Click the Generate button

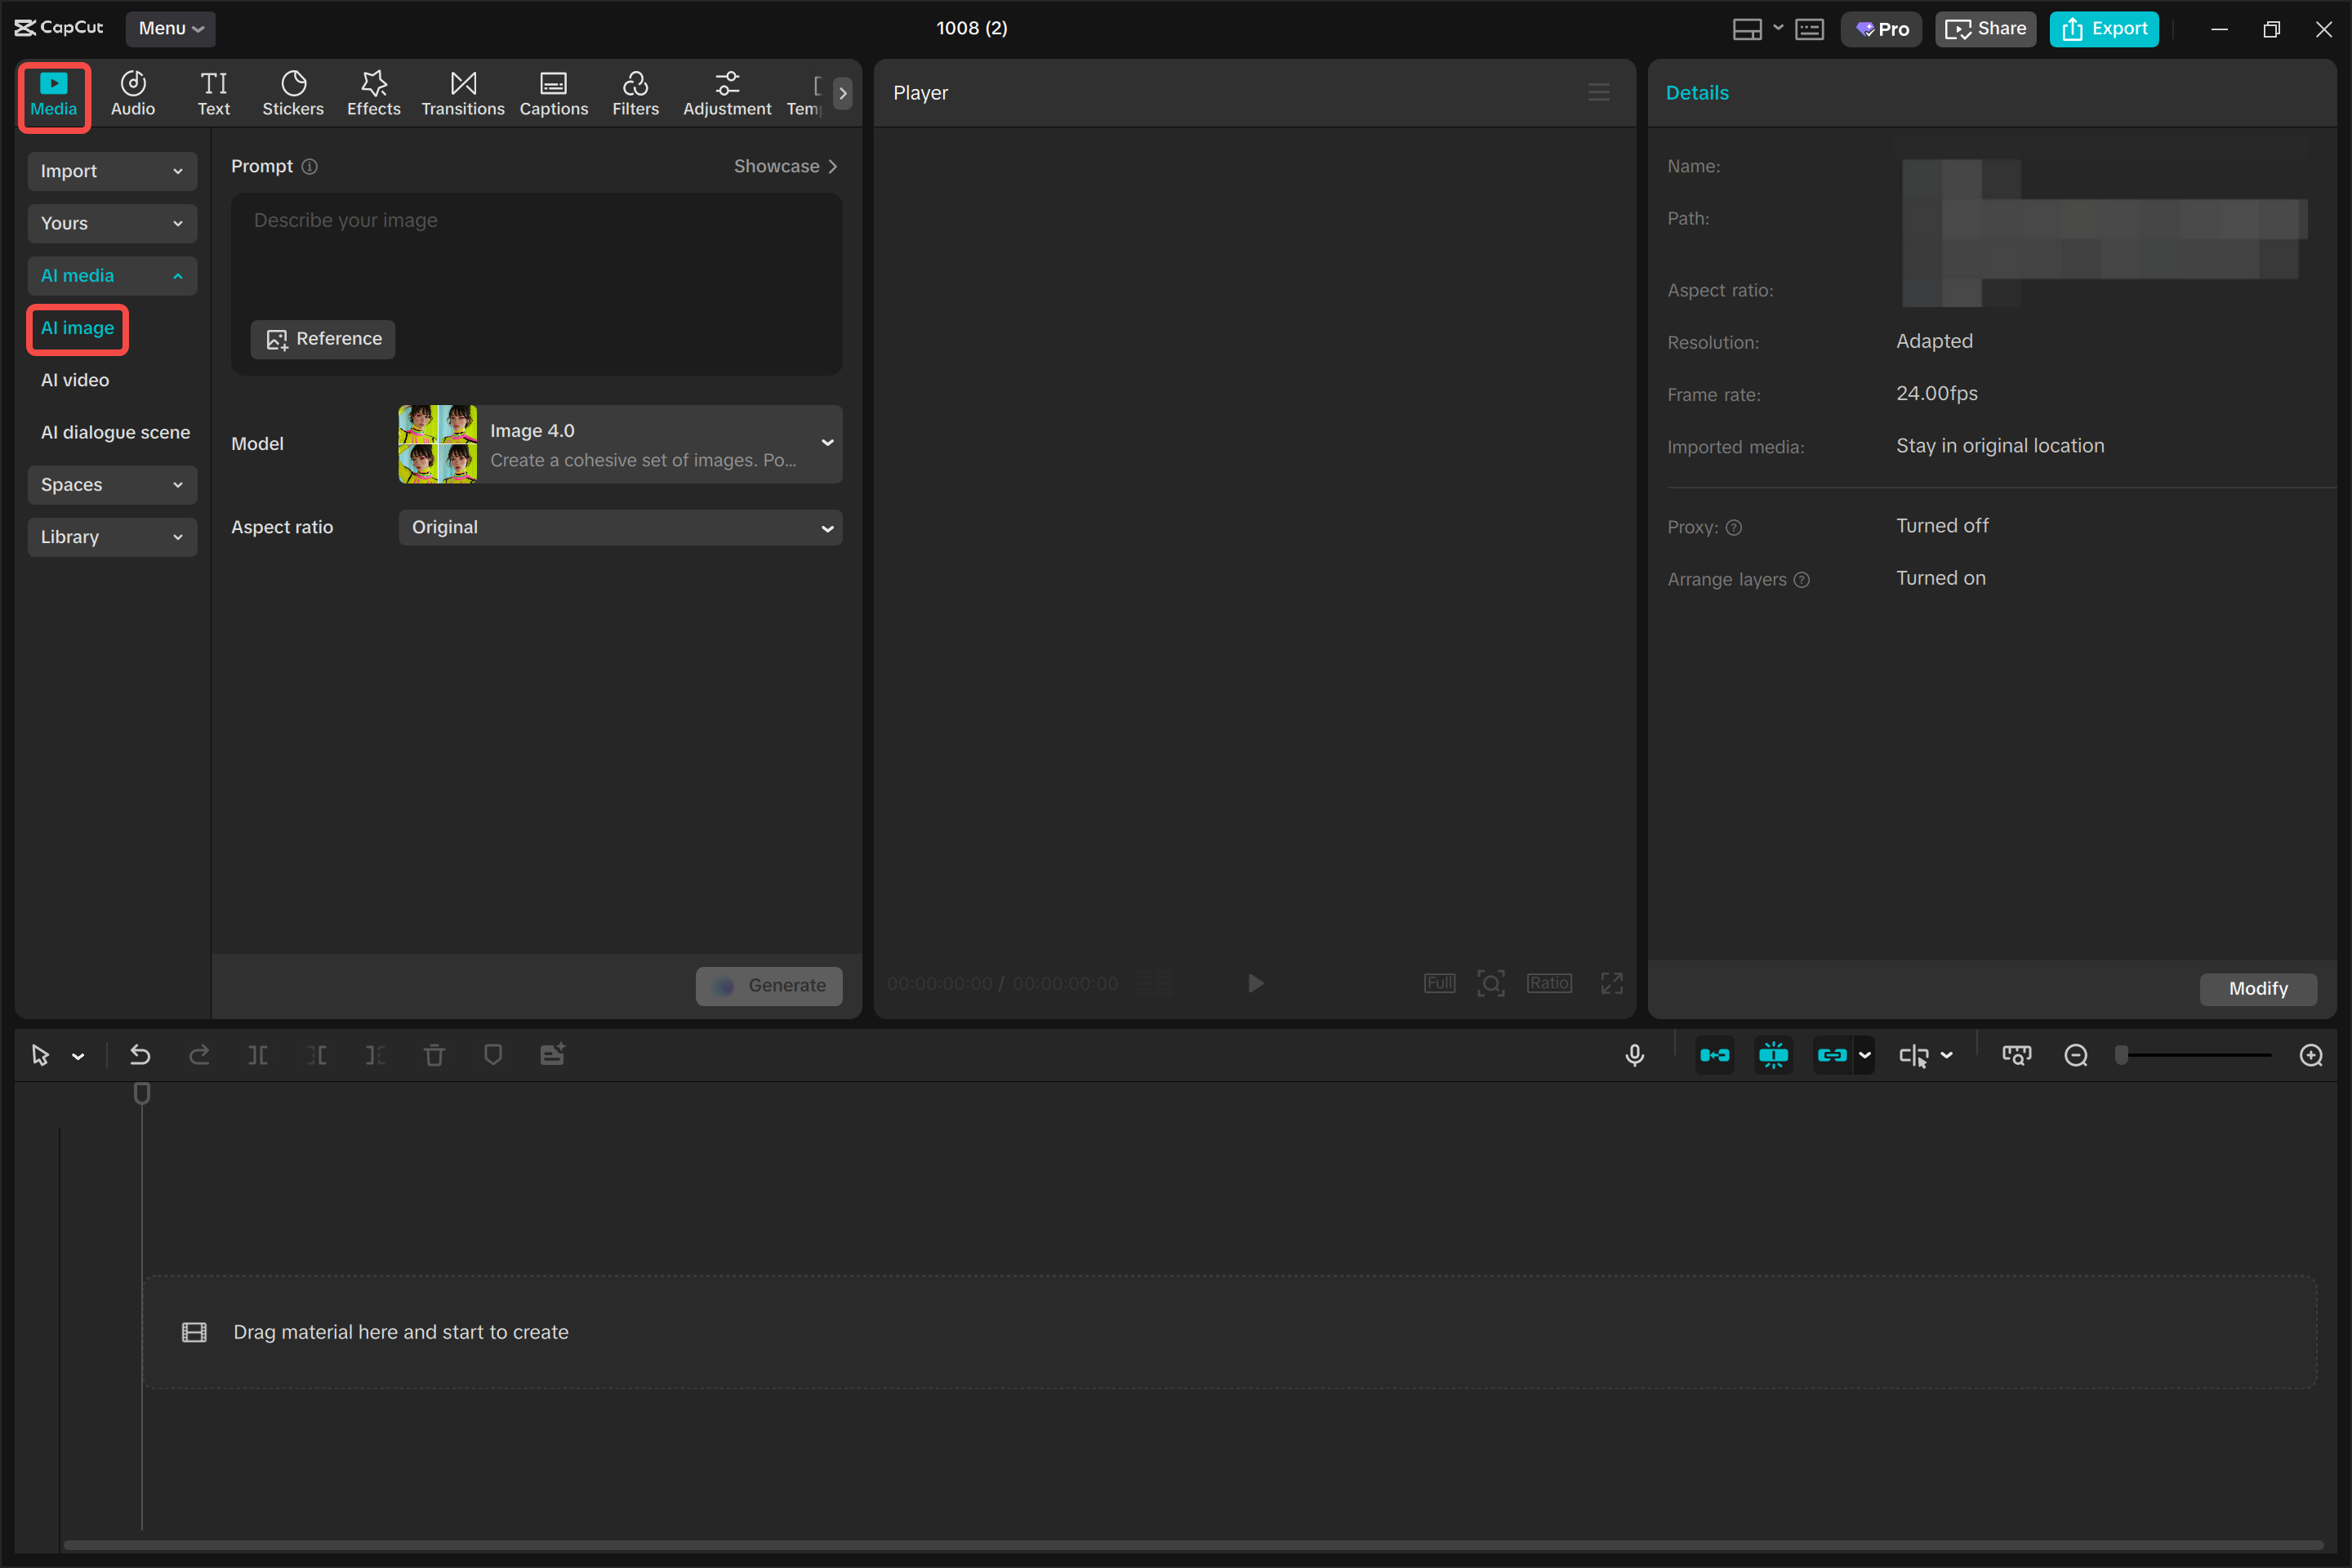[769, 986]
